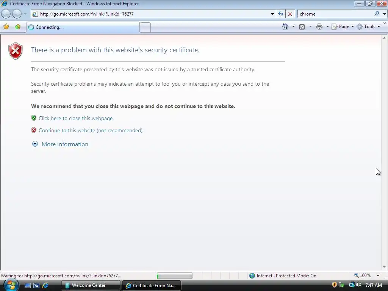Click the magnifier search icon
The height and width of the screenshot is (291, 388).
click(377, 14)
